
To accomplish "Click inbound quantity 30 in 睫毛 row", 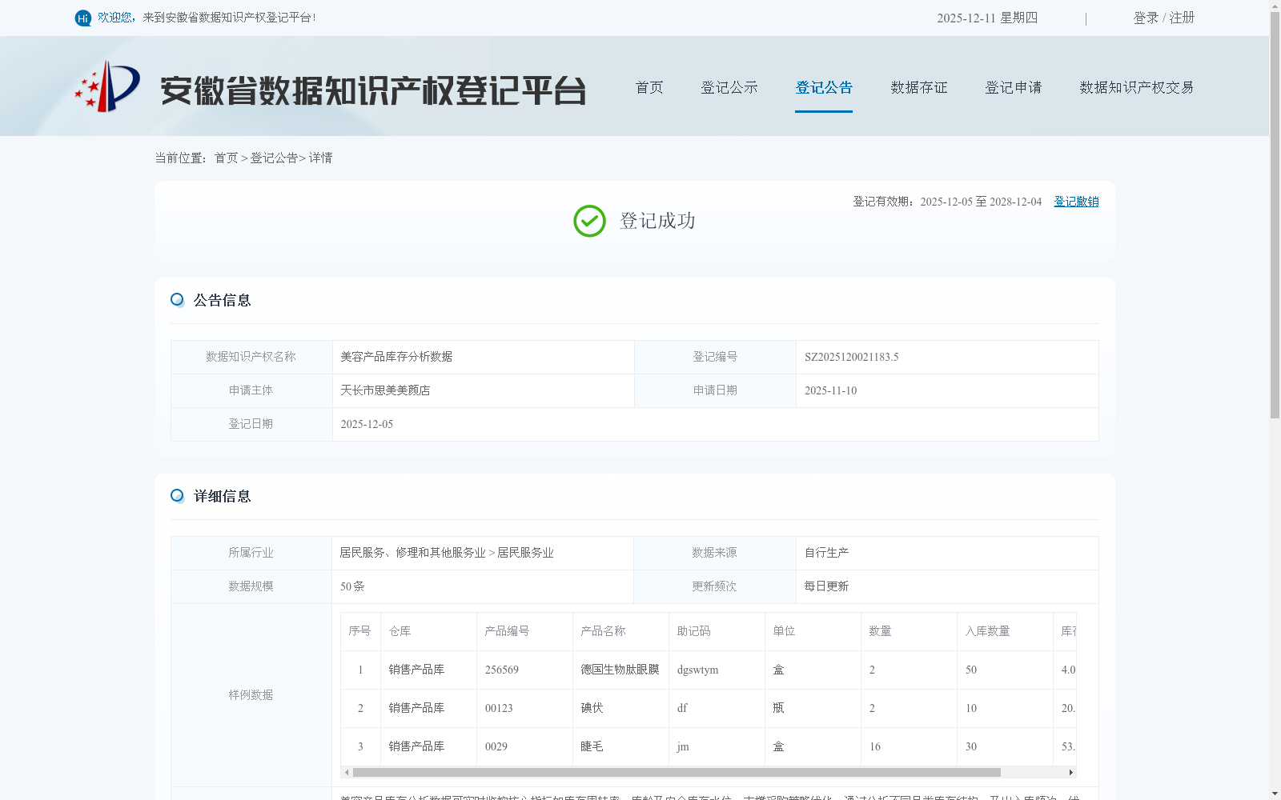I will (970, 746).
